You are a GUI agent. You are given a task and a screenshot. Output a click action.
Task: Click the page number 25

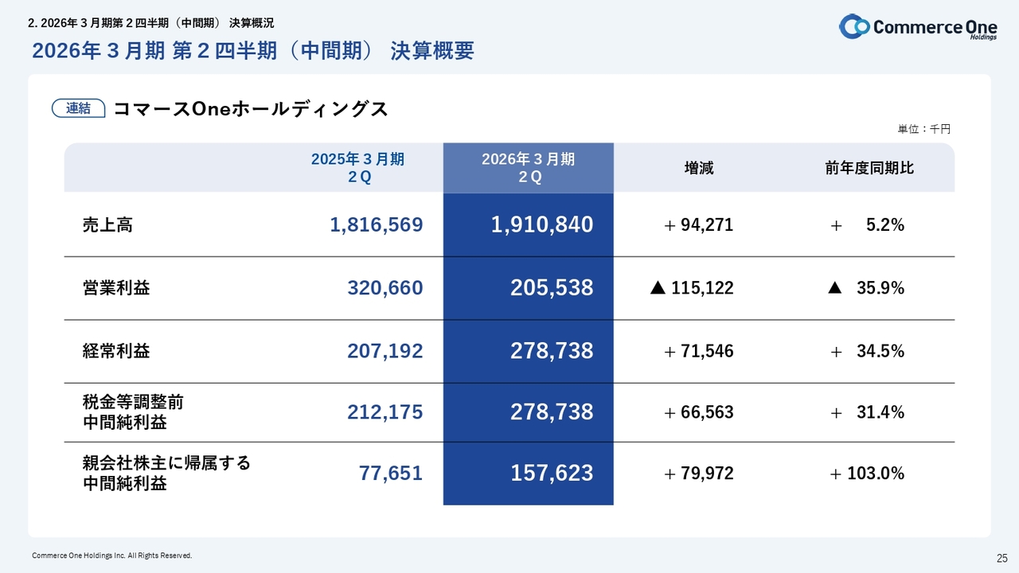[1002, 556]
